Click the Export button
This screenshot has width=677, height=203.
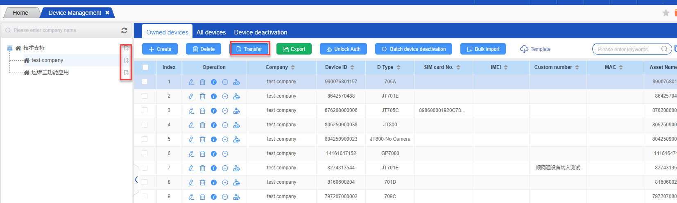[x=294, y=49]
